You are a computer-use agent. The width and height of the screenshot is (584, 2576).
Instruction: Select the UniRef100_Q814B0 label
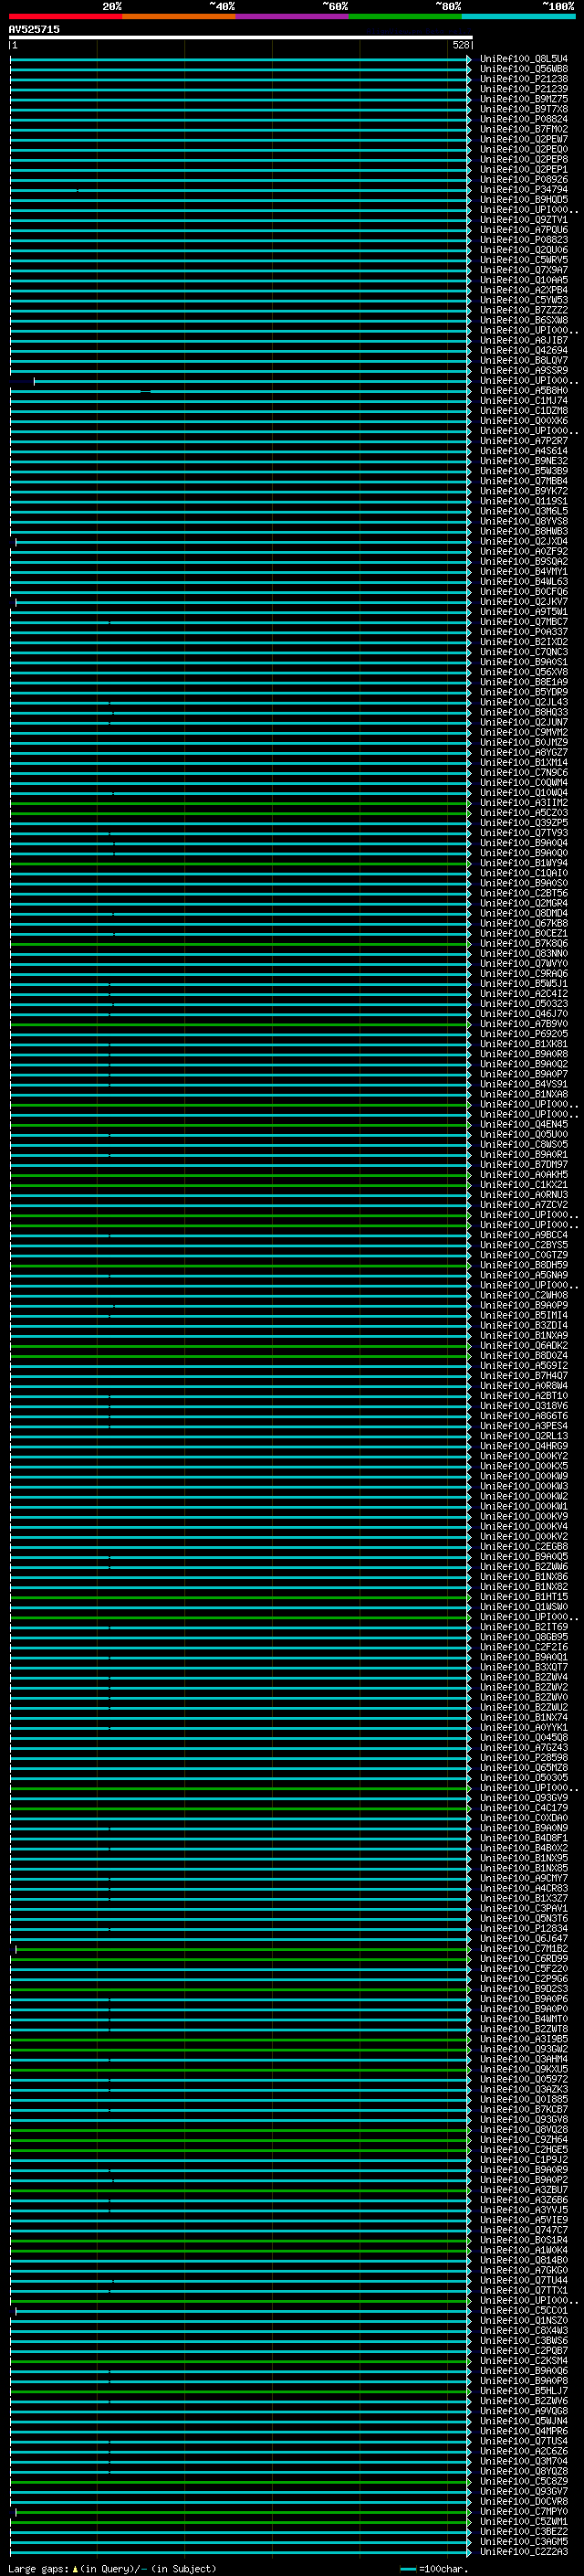[524, 2260]
